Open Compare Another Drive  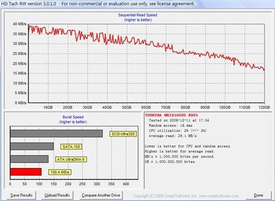pyautogui.click(x=101, y=196)
